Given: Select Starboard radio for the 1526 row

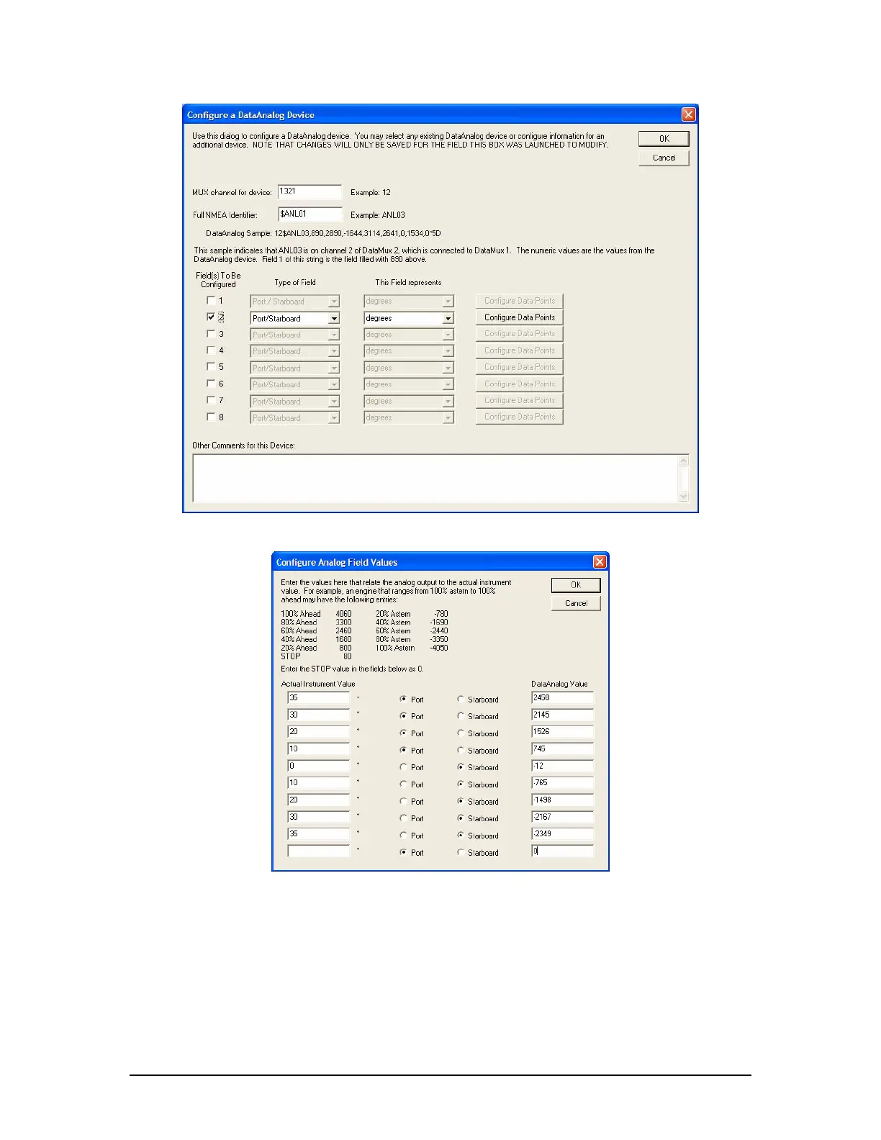Looking at the screenshot, I should click(461, 733).
